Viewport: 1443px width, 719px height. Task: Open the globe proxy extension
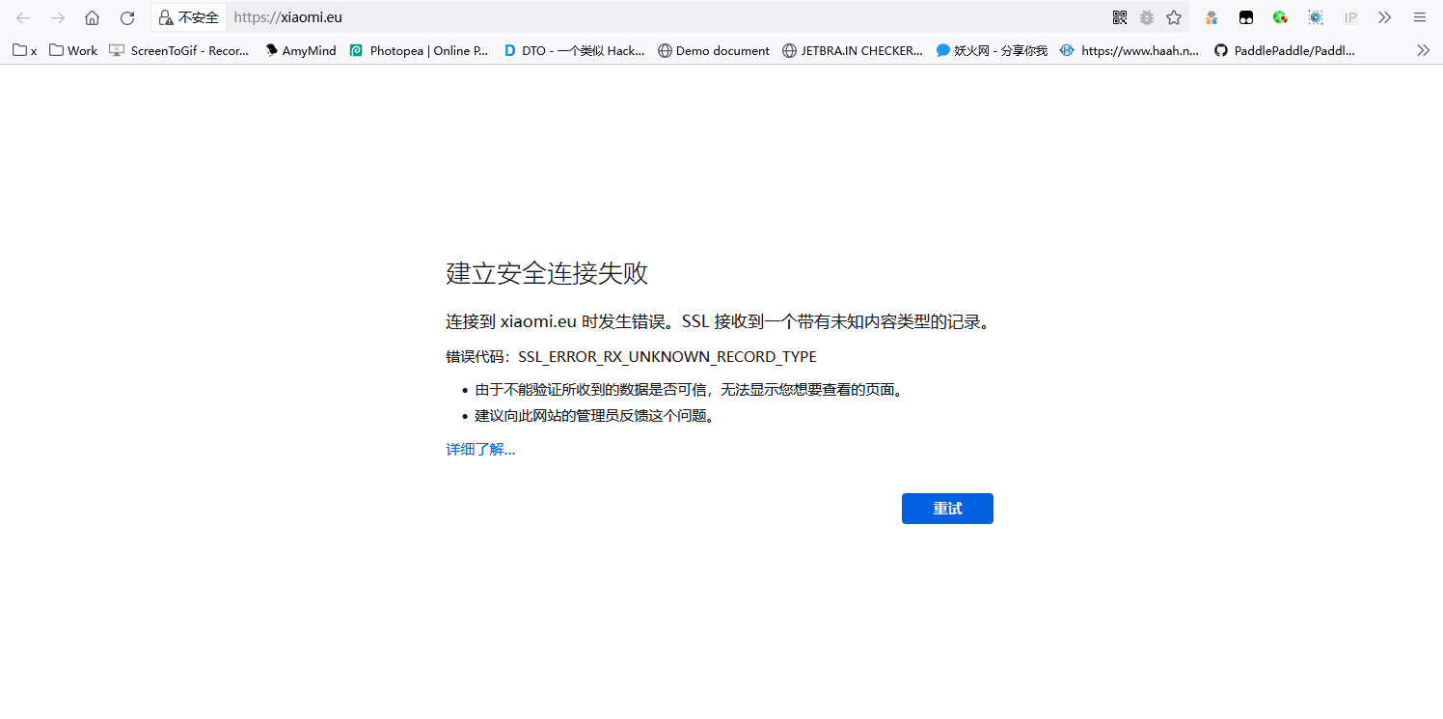pyautogui.click(x=1280, y=17)
